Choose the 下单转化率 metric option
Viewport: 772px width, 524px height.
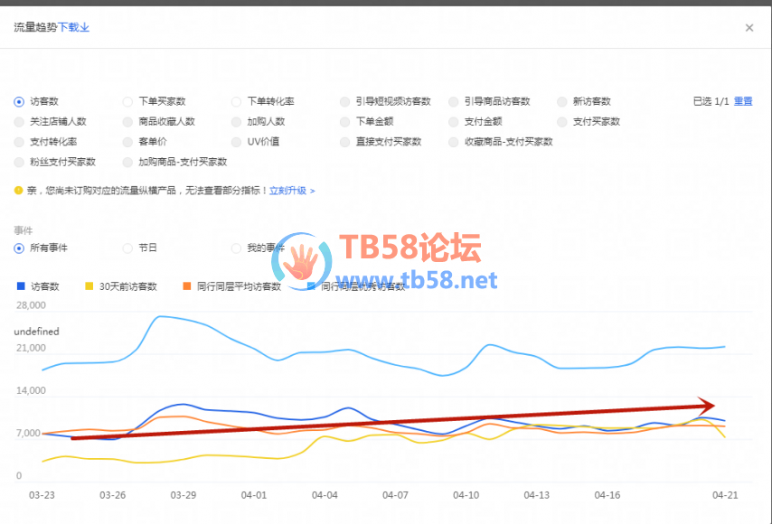(x=237, y=102)
